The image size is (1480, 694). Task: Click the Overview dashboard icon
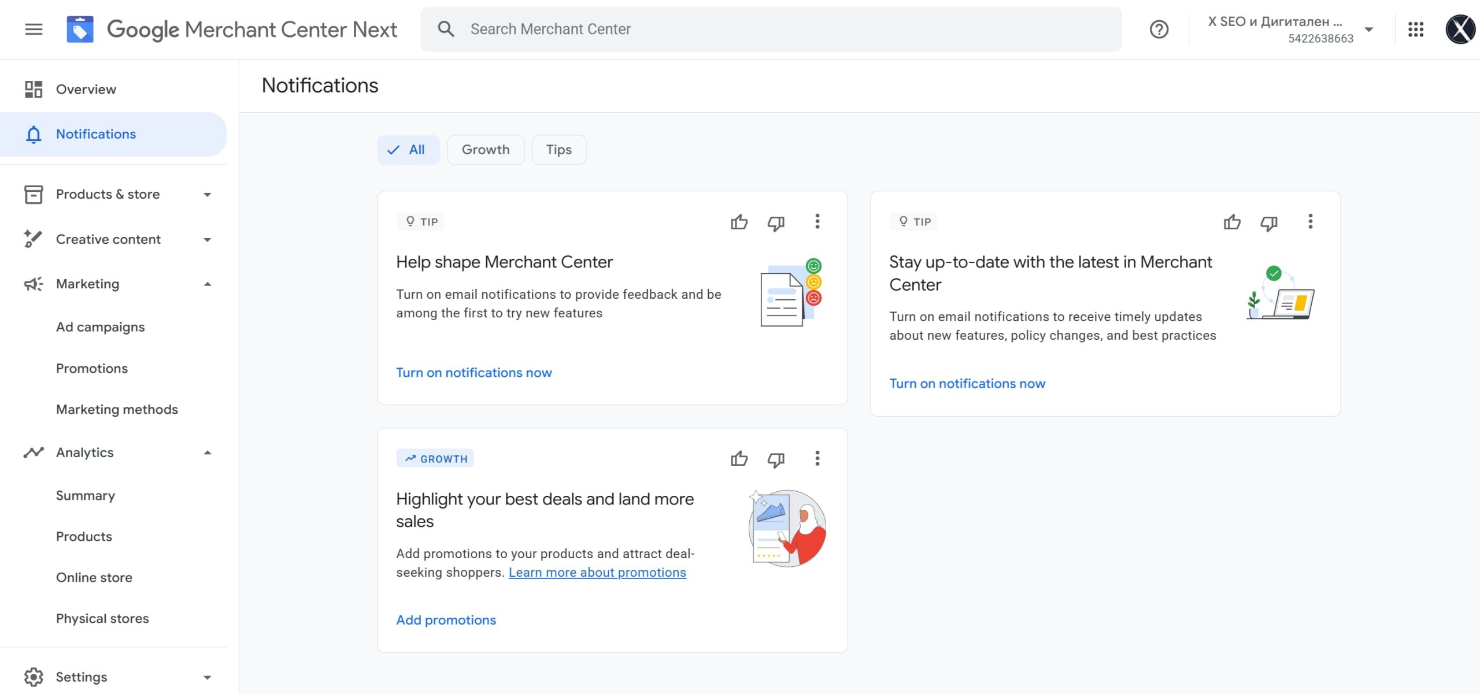point(34,89)
